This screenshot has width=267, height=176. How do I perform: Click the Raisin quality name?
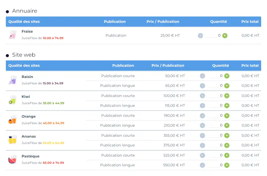coord(27,77)
